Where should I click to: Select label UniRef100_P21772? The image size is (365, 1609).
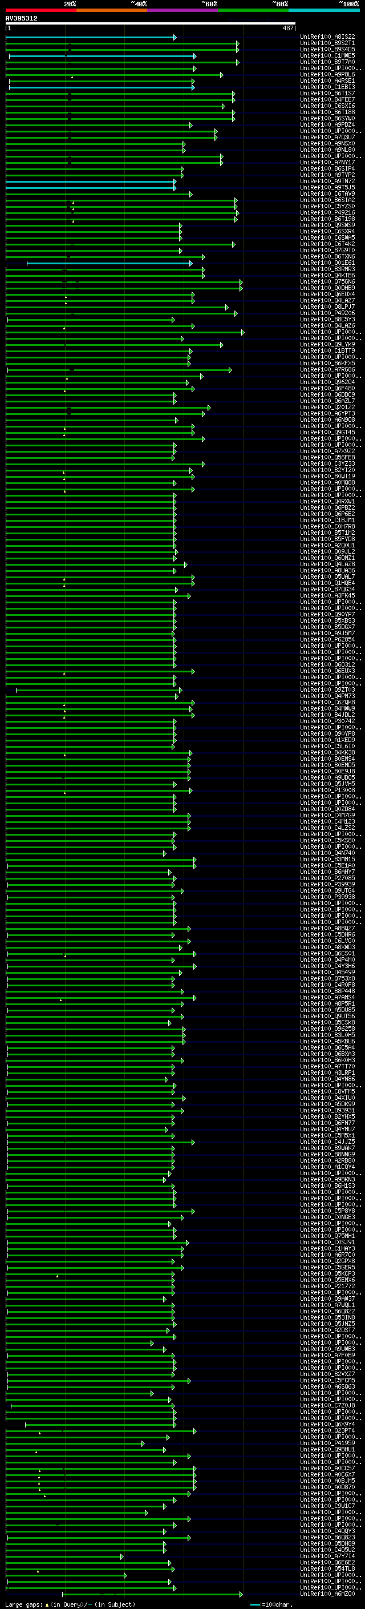pyautogui.click(x=327, y=1286)
